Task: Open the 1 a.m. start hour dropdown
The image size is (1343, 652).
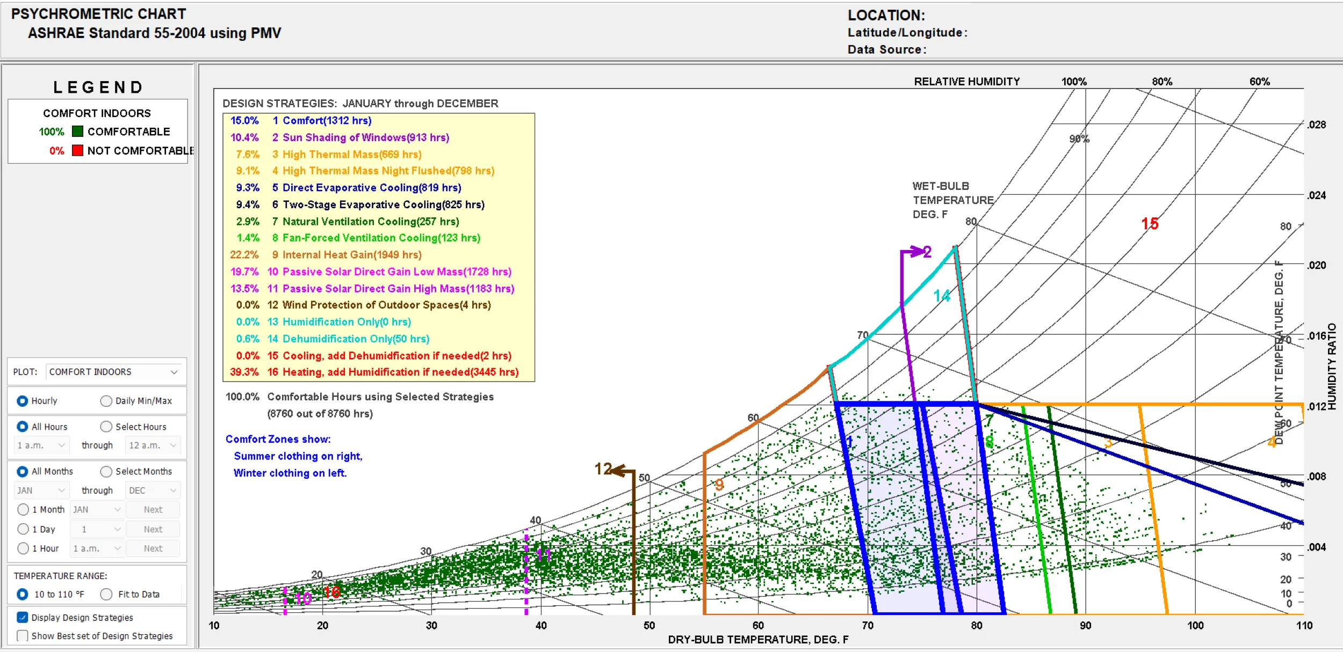Action: pyautogui.click(x=41, y=445)
